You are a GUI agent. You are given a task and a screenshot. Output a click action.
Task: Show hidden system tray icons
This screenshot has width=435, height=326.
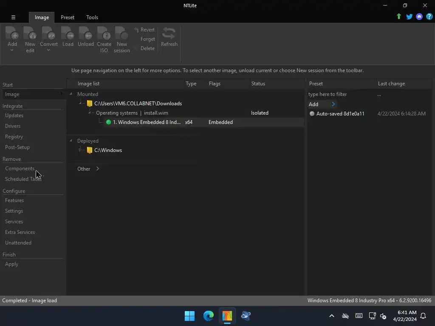pyautogui.click(x=331, y=316)
